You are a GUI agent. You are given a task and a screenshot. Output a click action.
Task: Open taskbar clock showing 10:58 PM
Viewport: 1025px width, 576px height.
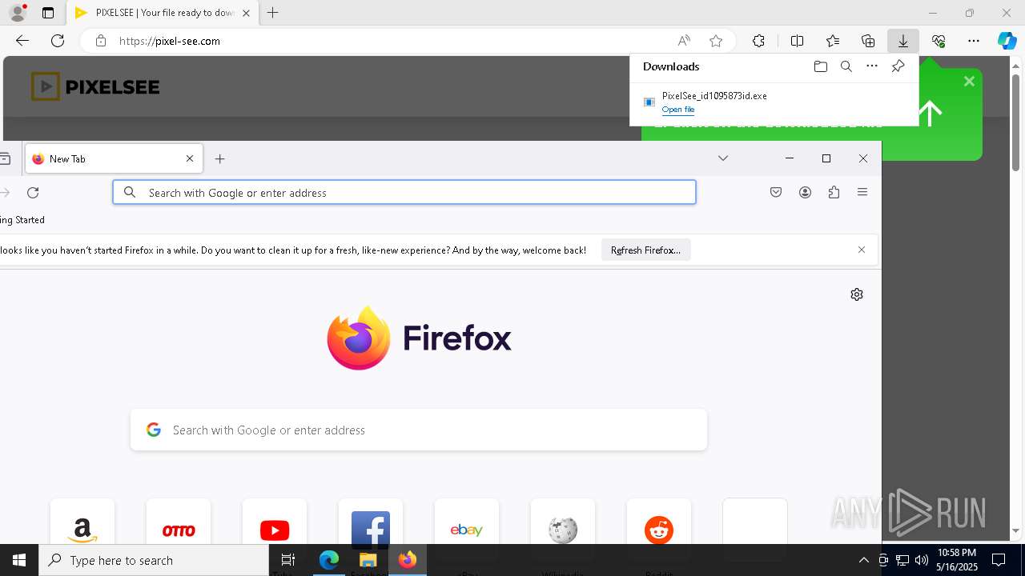957,560
